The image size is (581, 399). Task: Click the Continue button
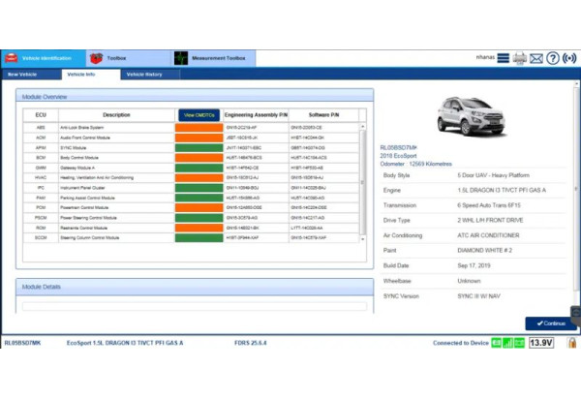coord(550,323)
